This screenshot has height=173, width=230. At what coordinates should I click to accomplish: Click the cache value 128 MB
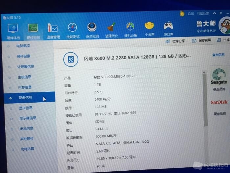click(101, 107)
